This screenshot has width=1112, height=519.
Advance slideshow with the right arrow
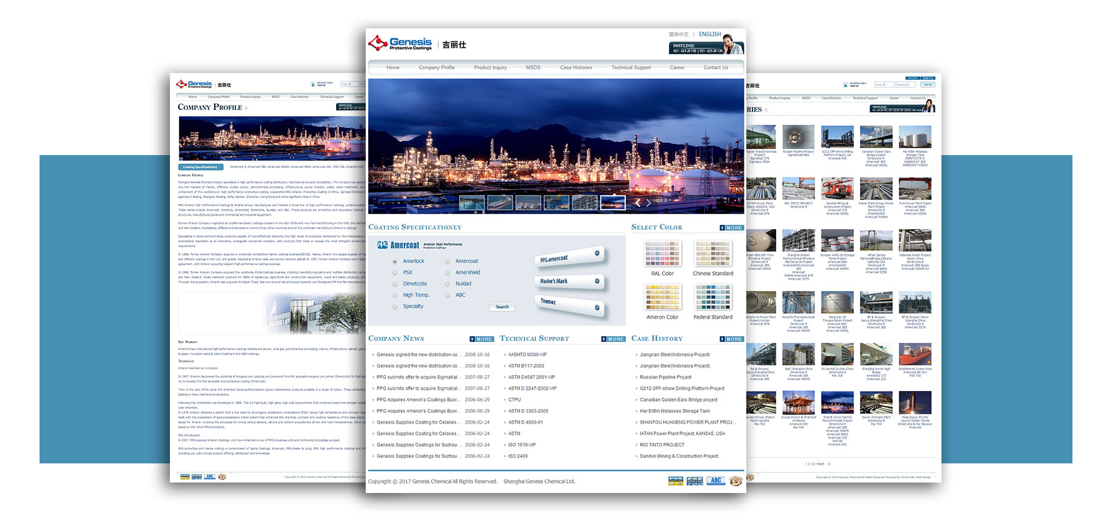click(x=649, y=202)
